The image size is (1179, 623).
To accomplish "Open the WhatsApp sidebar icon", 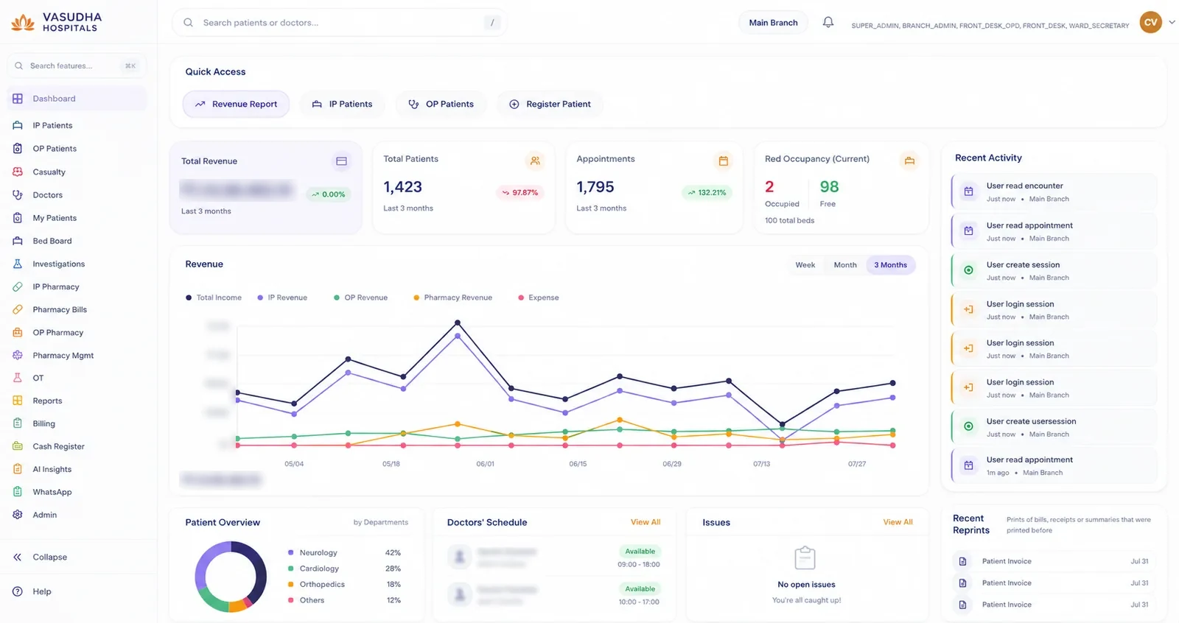I will click(x=18, y=492).
